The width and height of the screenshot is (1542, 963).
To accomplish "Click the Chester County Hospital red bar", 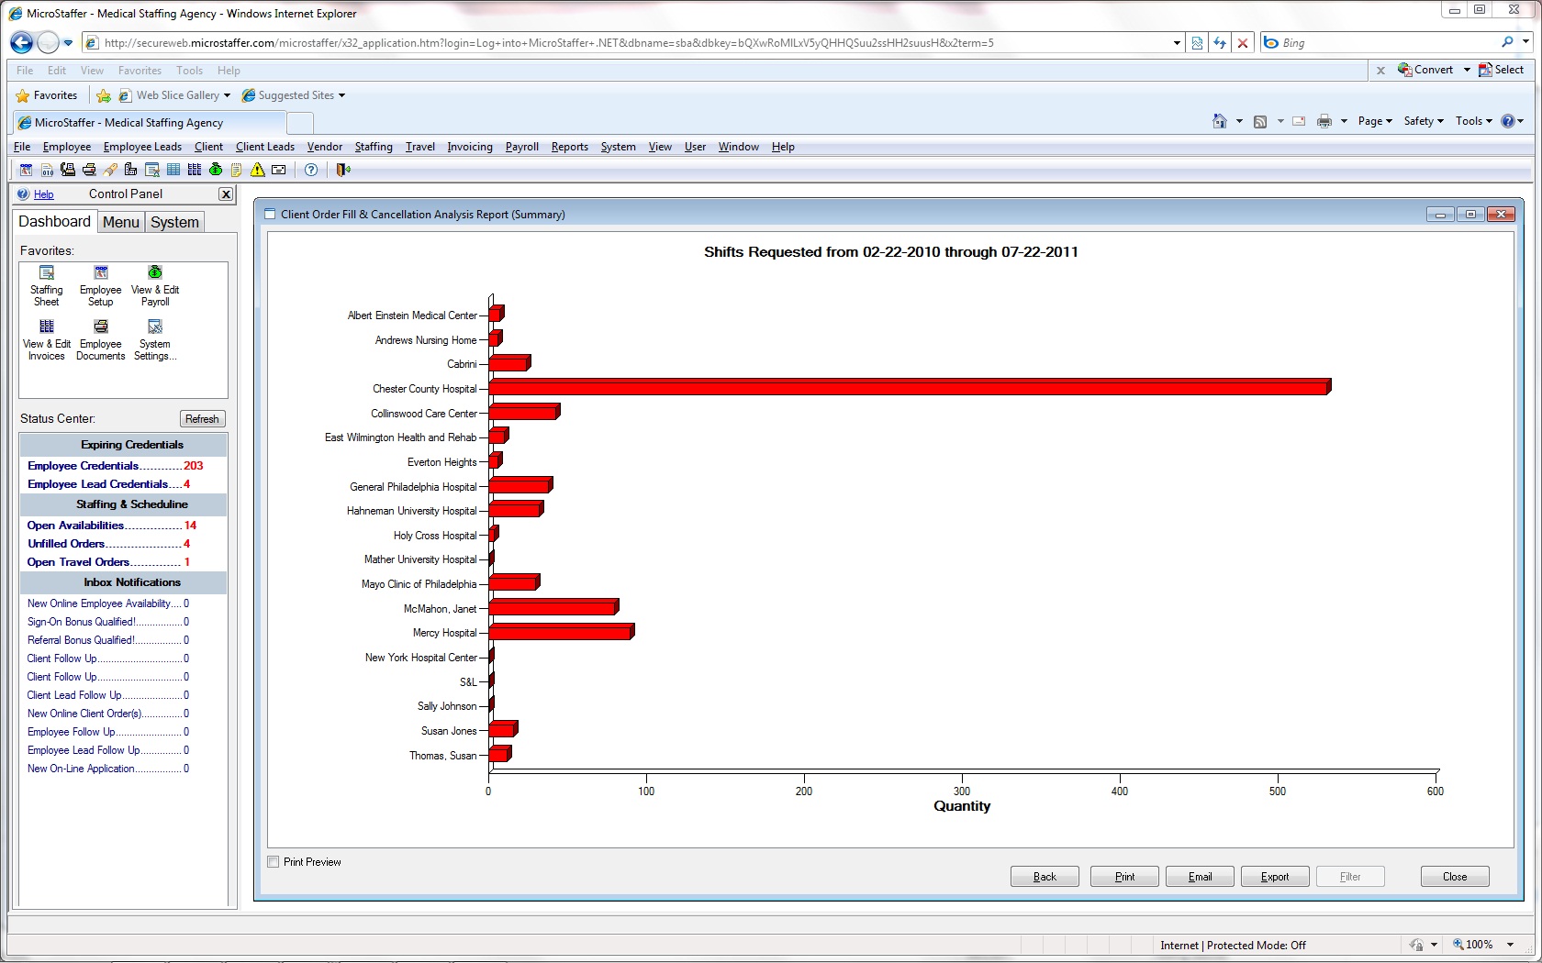I will [909, 388].
